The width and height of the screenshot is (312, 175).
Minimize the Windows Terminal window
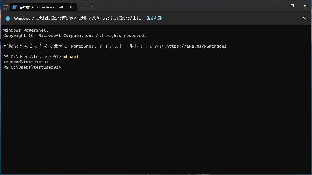[x=279, y=6]
